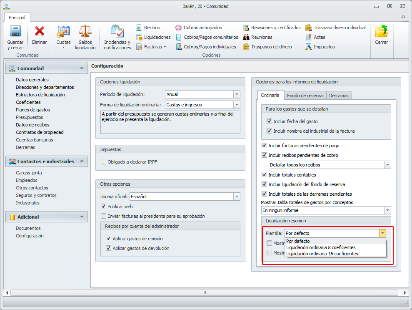The height and width of the screenshot is (310, 412).
Task: Switch to Fondo de reserva tab
Action: coord(305,96)
